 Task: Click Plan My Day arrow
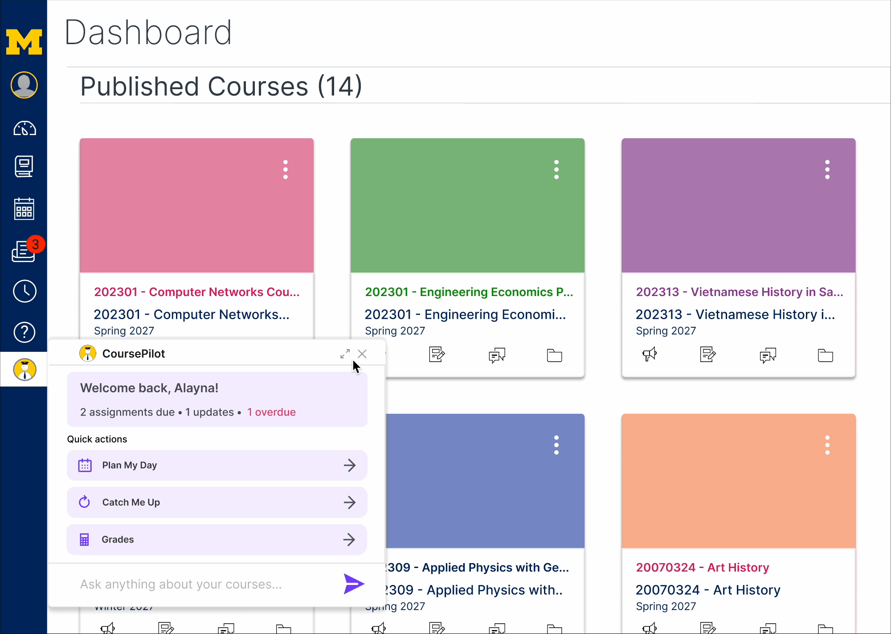click(350, 465)
